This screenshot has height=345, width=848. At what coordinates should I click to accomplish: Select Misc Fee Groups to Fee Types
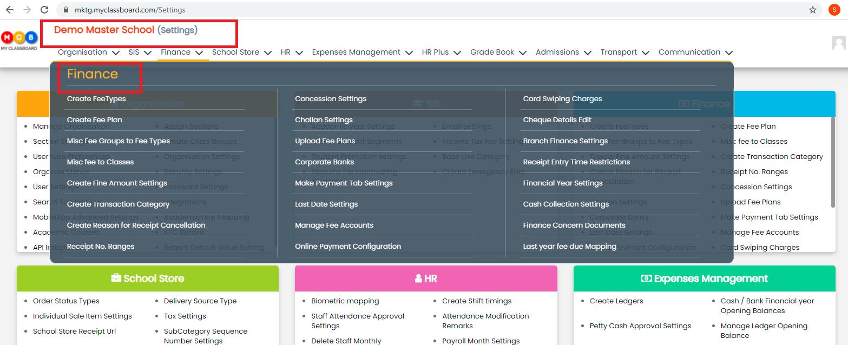(119, 141)
